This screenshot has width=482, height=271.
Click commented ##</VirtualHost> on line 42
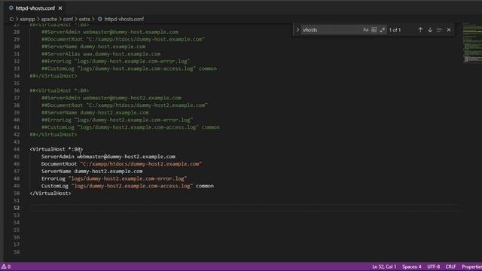53,135
